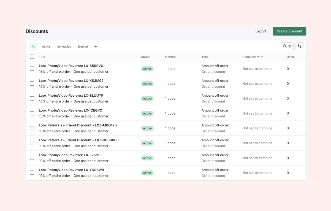331x211 pixels.
Task: Tick the LXZ-M6G12I2 referral checkbox
Action: 32,128
